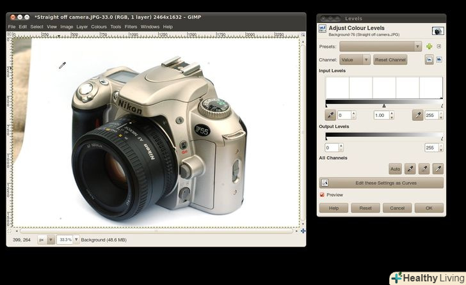The height and width of the screenshot is (285, 466).
Task: Click Edit these Settings as Curves
Action: (382, 183)
